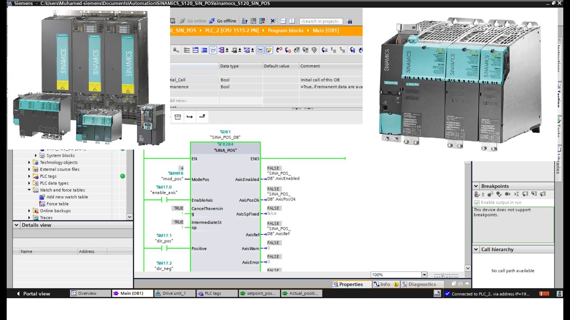Open the setpoint_pos... editor tab
This screenshot has height=320, width=570.
coord(260,293)
